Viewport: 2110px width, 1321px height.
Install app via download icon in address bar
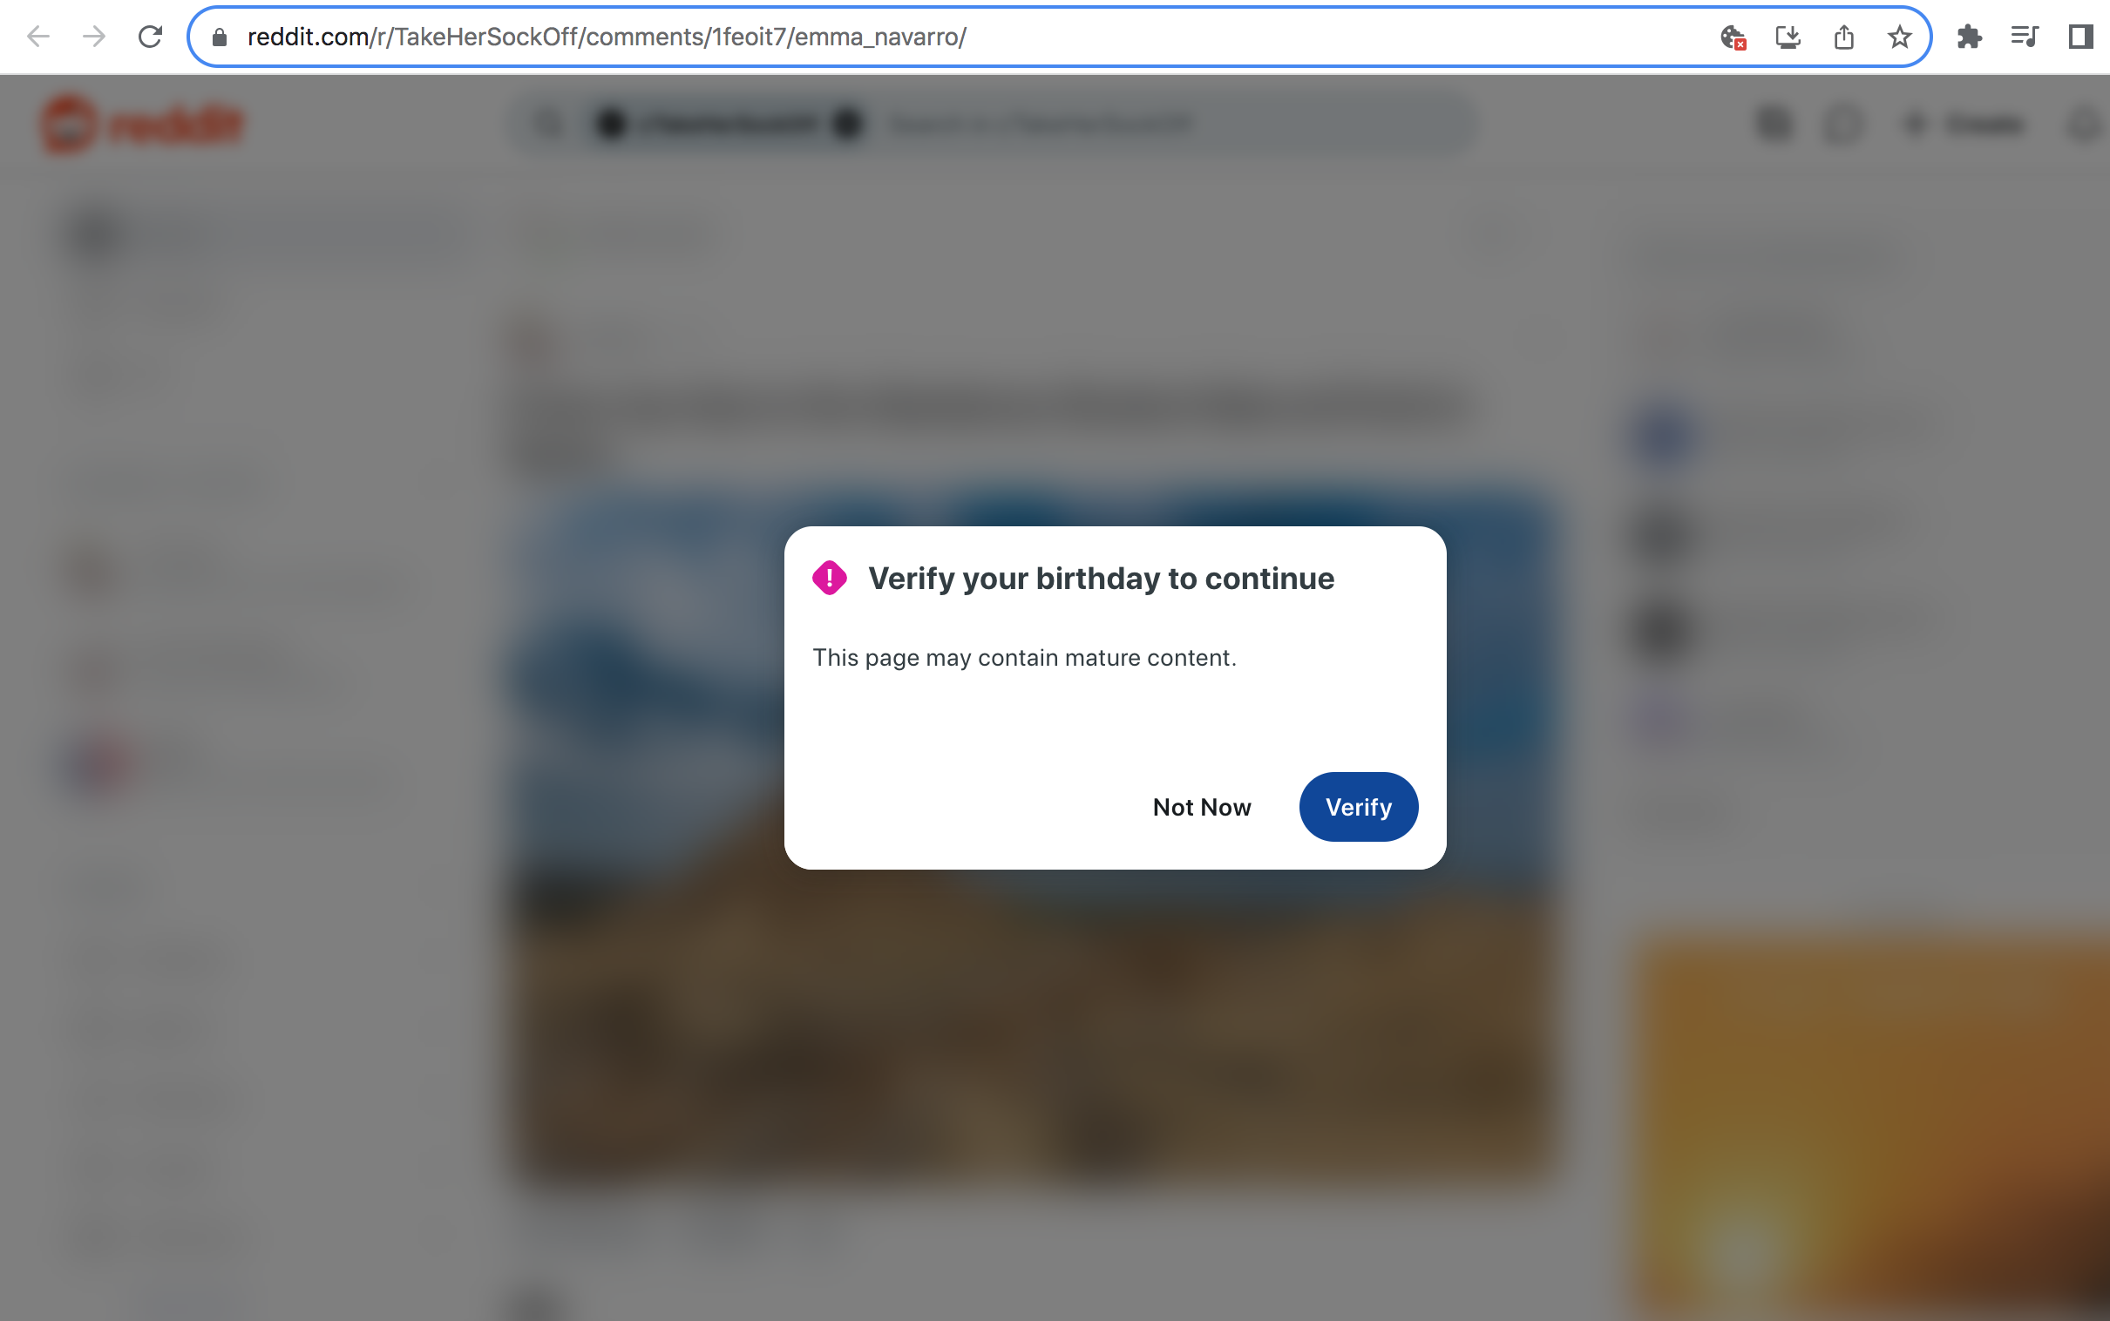pos(1788,37)
